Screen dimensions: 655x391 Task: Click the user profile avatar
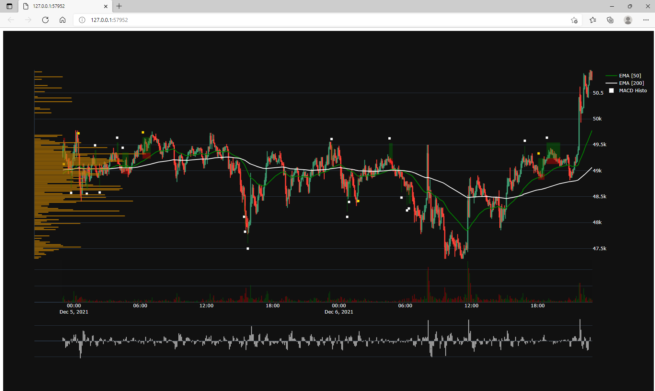click(628, 20)
